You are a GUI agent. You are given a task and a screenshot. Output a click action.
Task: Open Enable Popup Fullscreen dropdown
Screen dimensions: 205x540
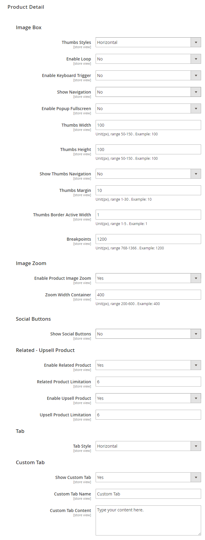[x=148, y=109]
